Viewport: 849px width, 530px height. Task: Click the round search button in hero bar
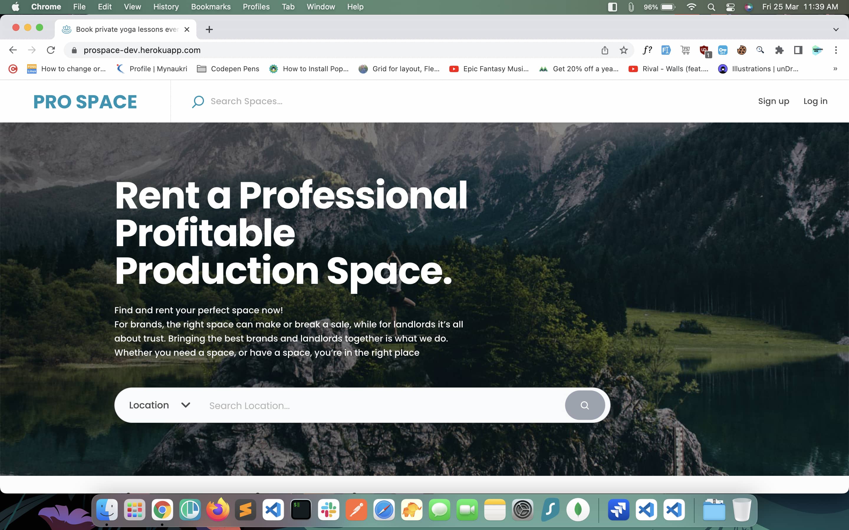click(x=585, y=405)
